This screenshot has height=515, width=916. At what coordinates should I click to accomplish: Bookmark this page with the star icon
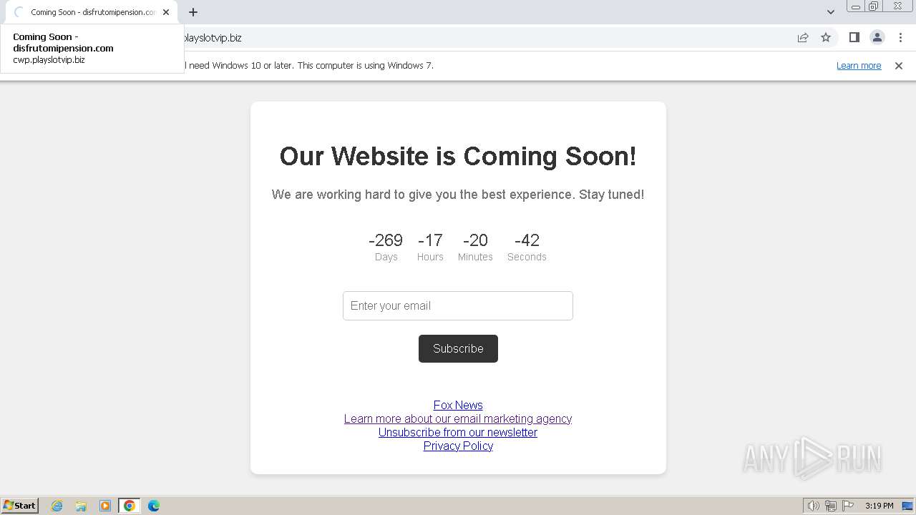826,38
